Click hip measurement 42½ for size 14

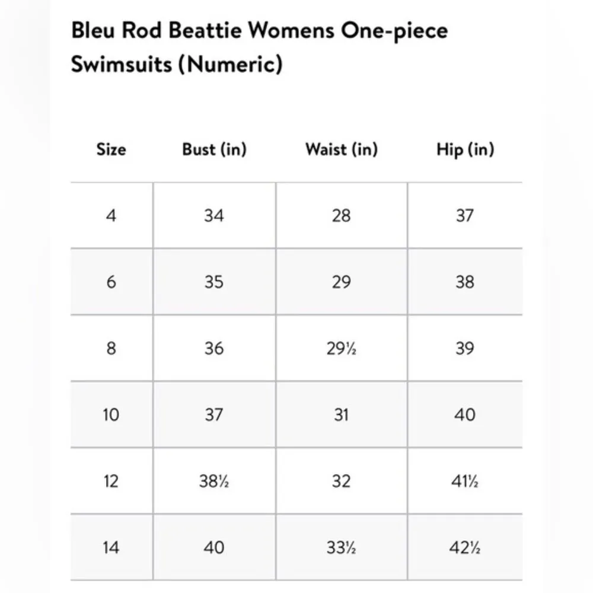[x=465, y=547]
